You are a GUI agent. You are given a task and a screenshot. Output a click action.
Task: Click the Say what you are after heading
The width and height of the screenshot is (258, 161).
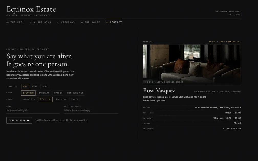tap(39, 60)
